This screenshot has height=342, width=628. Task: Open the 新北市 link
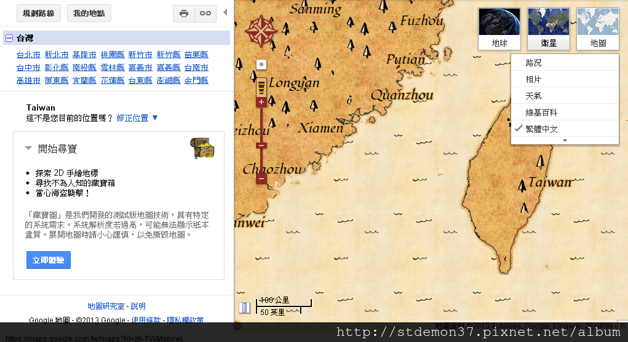click(x=57, y=55)
